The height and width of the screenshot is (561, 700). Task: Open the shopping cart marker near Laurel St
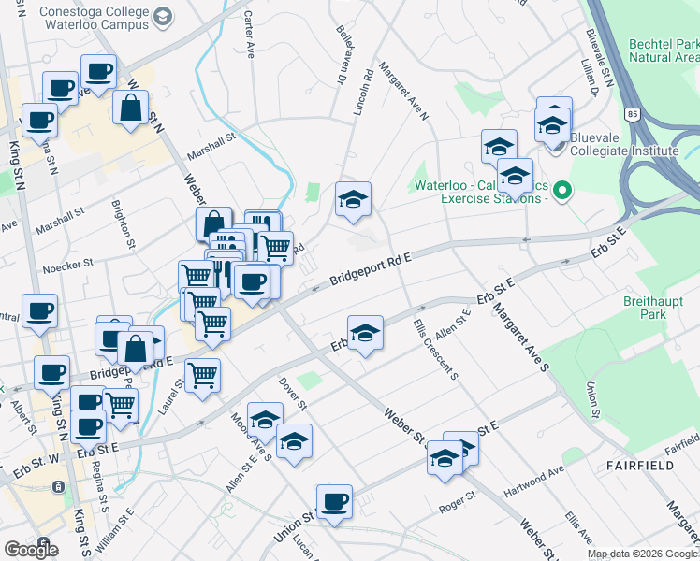tap(203, 378)
